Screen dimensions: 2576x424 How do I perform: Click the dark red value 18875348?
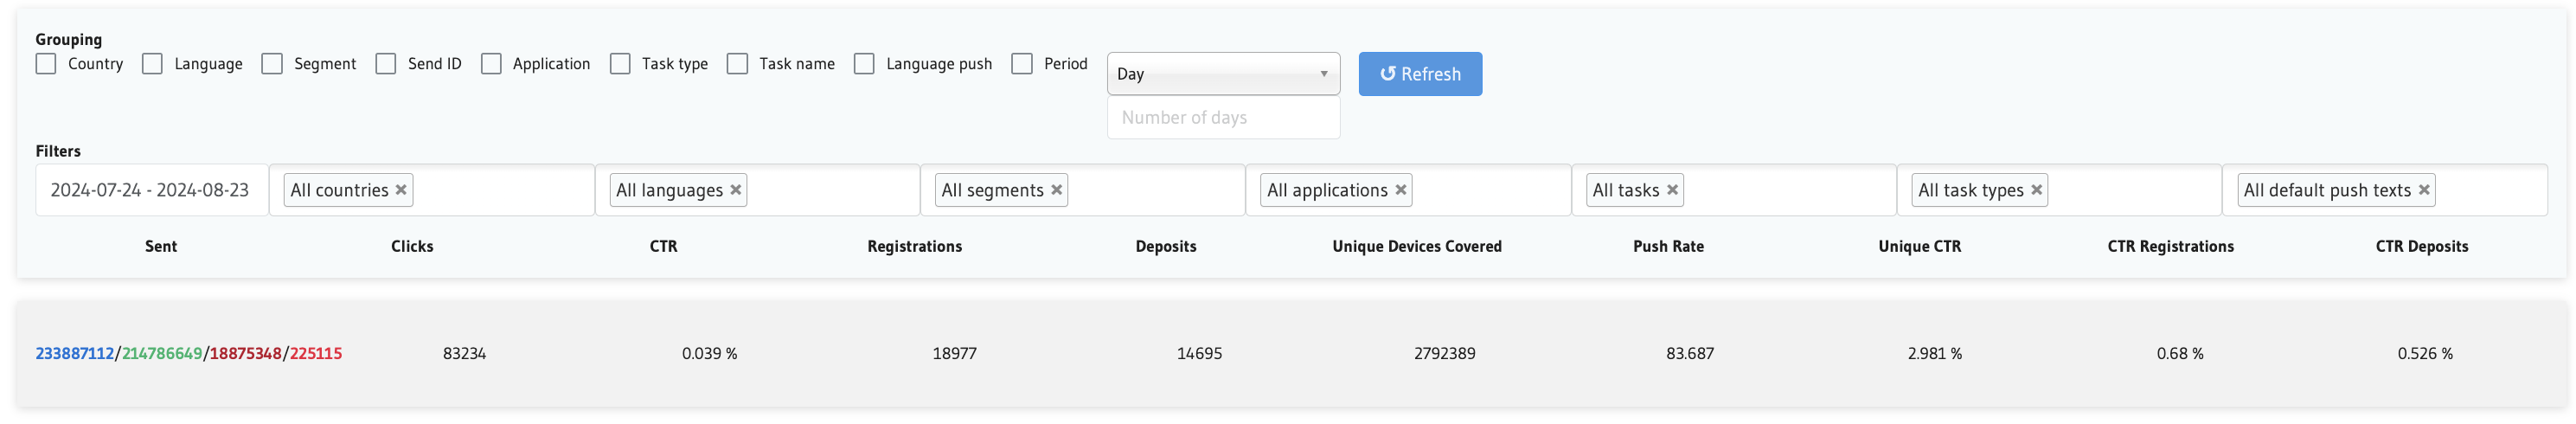tap(245, 353)
